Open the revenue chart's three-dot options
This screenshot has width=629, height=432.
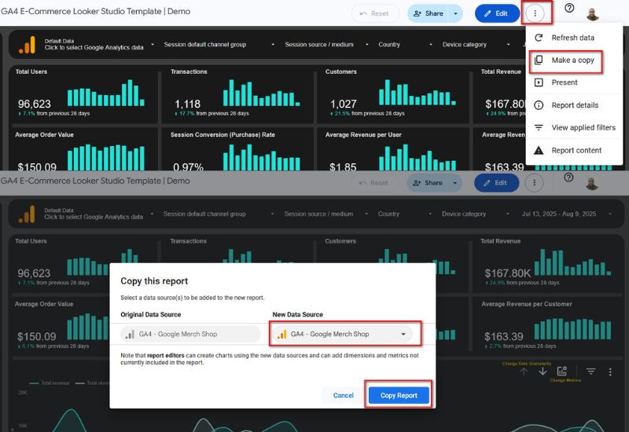point(610,372)
